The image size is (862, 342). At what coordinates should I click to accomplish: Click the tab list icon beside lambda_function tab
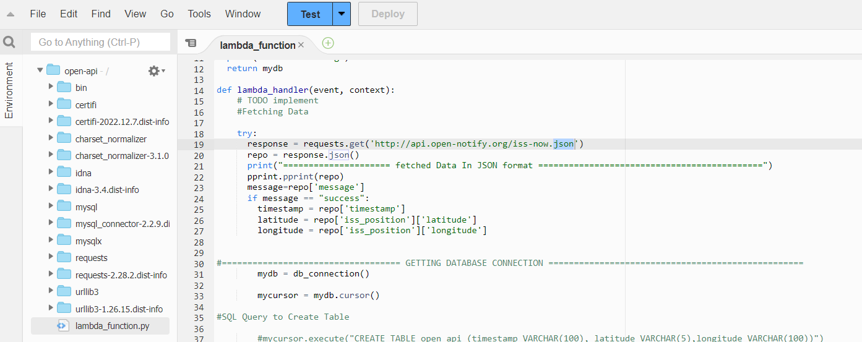191,43
